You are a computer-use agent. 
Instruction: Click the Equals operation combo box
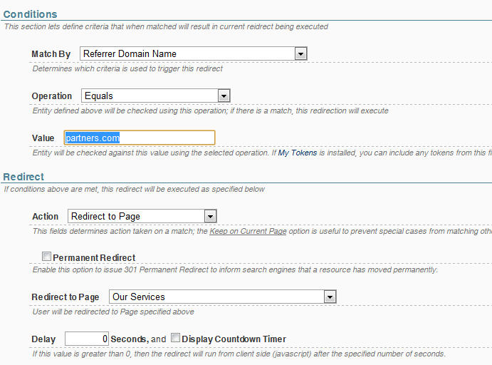click(x=156, y=96)
